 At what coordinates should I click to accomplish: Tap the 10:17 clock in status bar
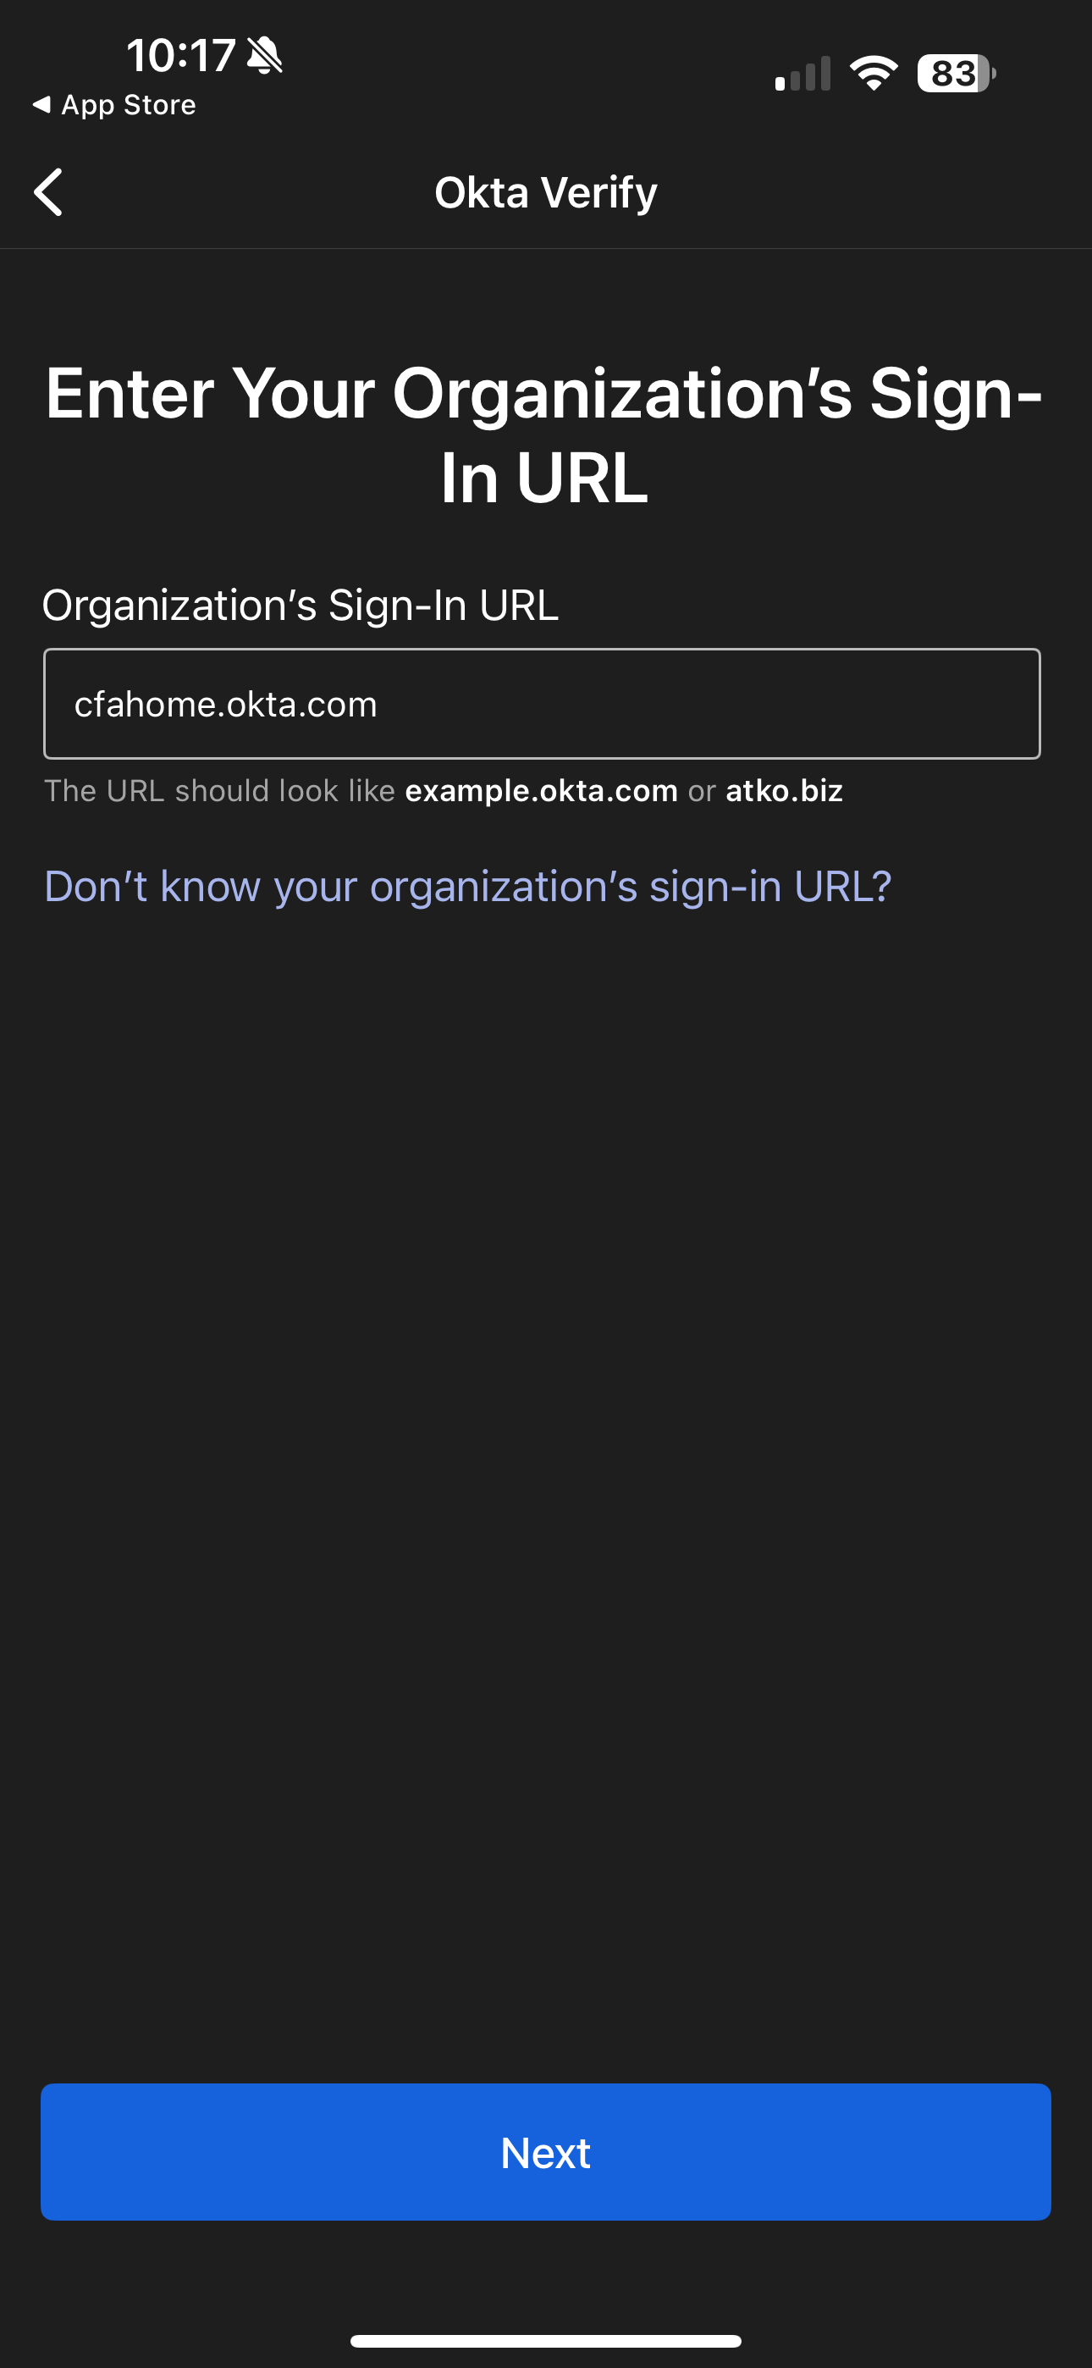(181, 55)
